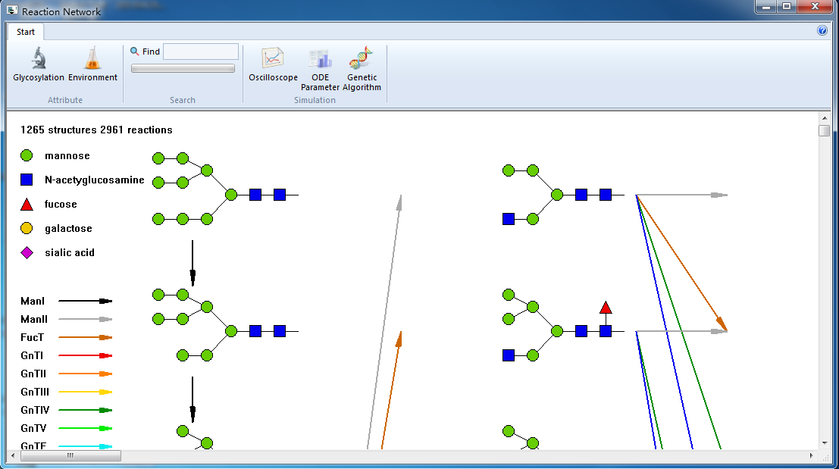Click the horizontal scrollbar left arrow
Viewport: 839px width, 469px height.
pos(13,455)
